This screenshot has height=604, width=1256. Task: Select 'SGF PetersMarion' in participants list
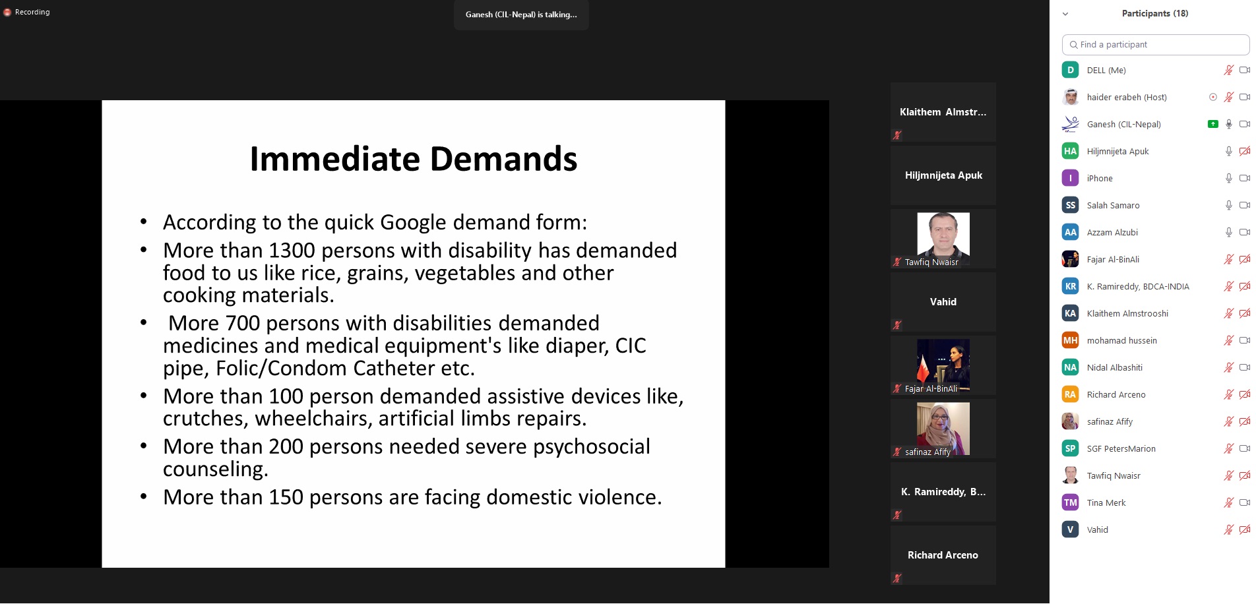(x=1121, y=449)
